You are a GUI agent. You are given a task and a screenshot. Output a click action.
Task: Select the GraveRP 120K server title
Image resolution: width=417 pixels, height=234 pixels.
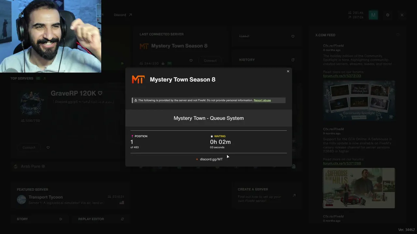tap(73, 94)
